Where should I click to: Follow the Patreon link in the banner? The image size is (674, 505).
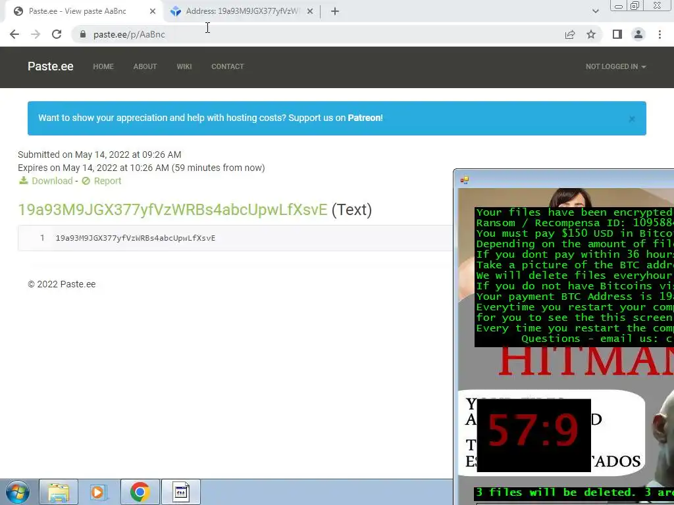[x=365, y=118]
